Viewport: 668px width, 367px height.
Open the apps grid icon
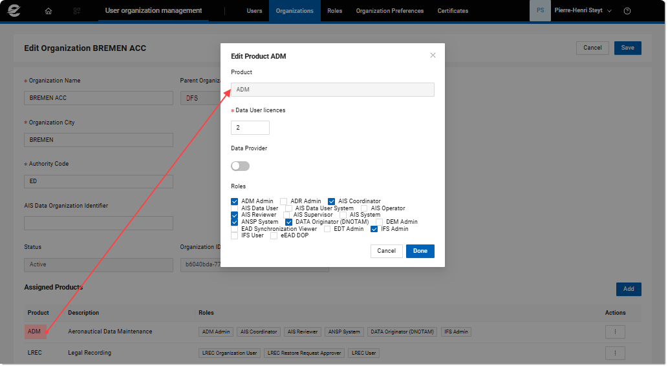coord(77,11)
